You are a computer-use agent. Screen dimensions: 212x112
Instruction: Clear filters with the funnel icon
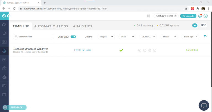click(x=205, y=36)
